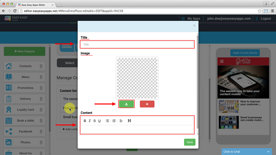Click into the Content text area

(137, 130)
